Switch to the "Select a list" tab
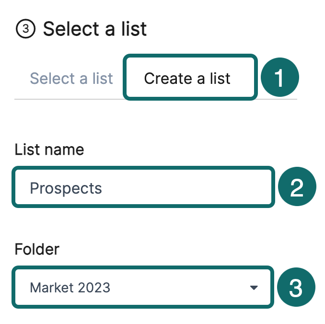This screenshot has width=325, height=324. [x=71, y=78]
